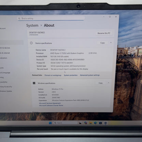This screenshot has height=142, width=142.
Task: Open Task View from the taskbar
Action: click(x=80, y=123)
